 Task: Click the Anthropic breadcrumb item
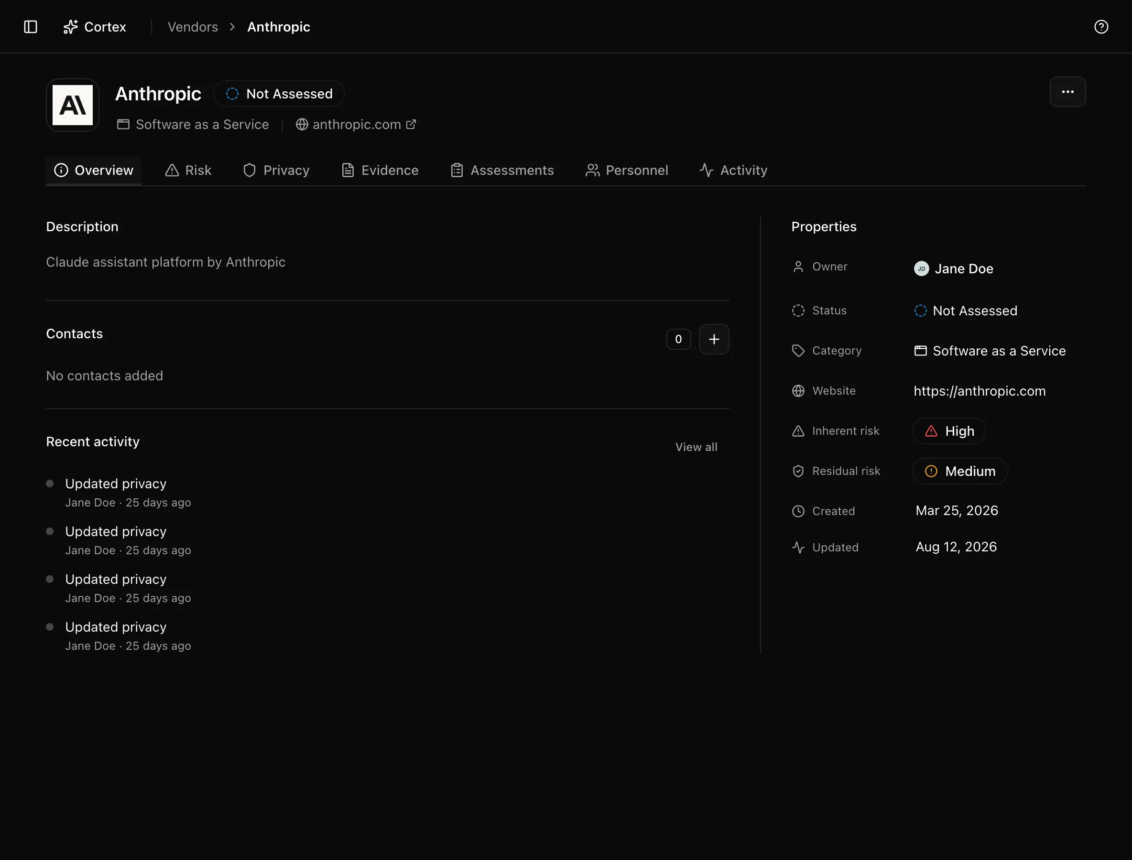[279, 27]
